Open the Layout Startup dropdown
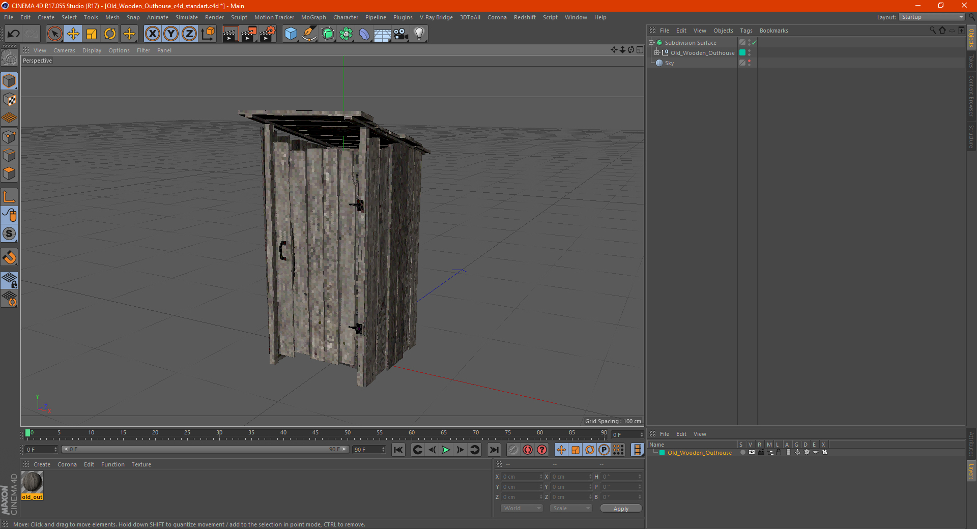This screenshot has height=529, width=977. pyautogui.click(x=932, y=17)
